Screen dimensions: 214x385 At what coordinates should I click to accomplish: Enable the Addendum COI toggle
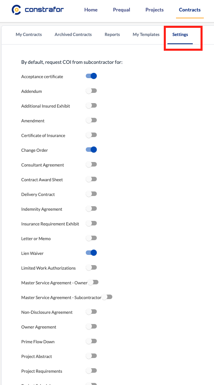pyautogui.click(x=91, y=91)
